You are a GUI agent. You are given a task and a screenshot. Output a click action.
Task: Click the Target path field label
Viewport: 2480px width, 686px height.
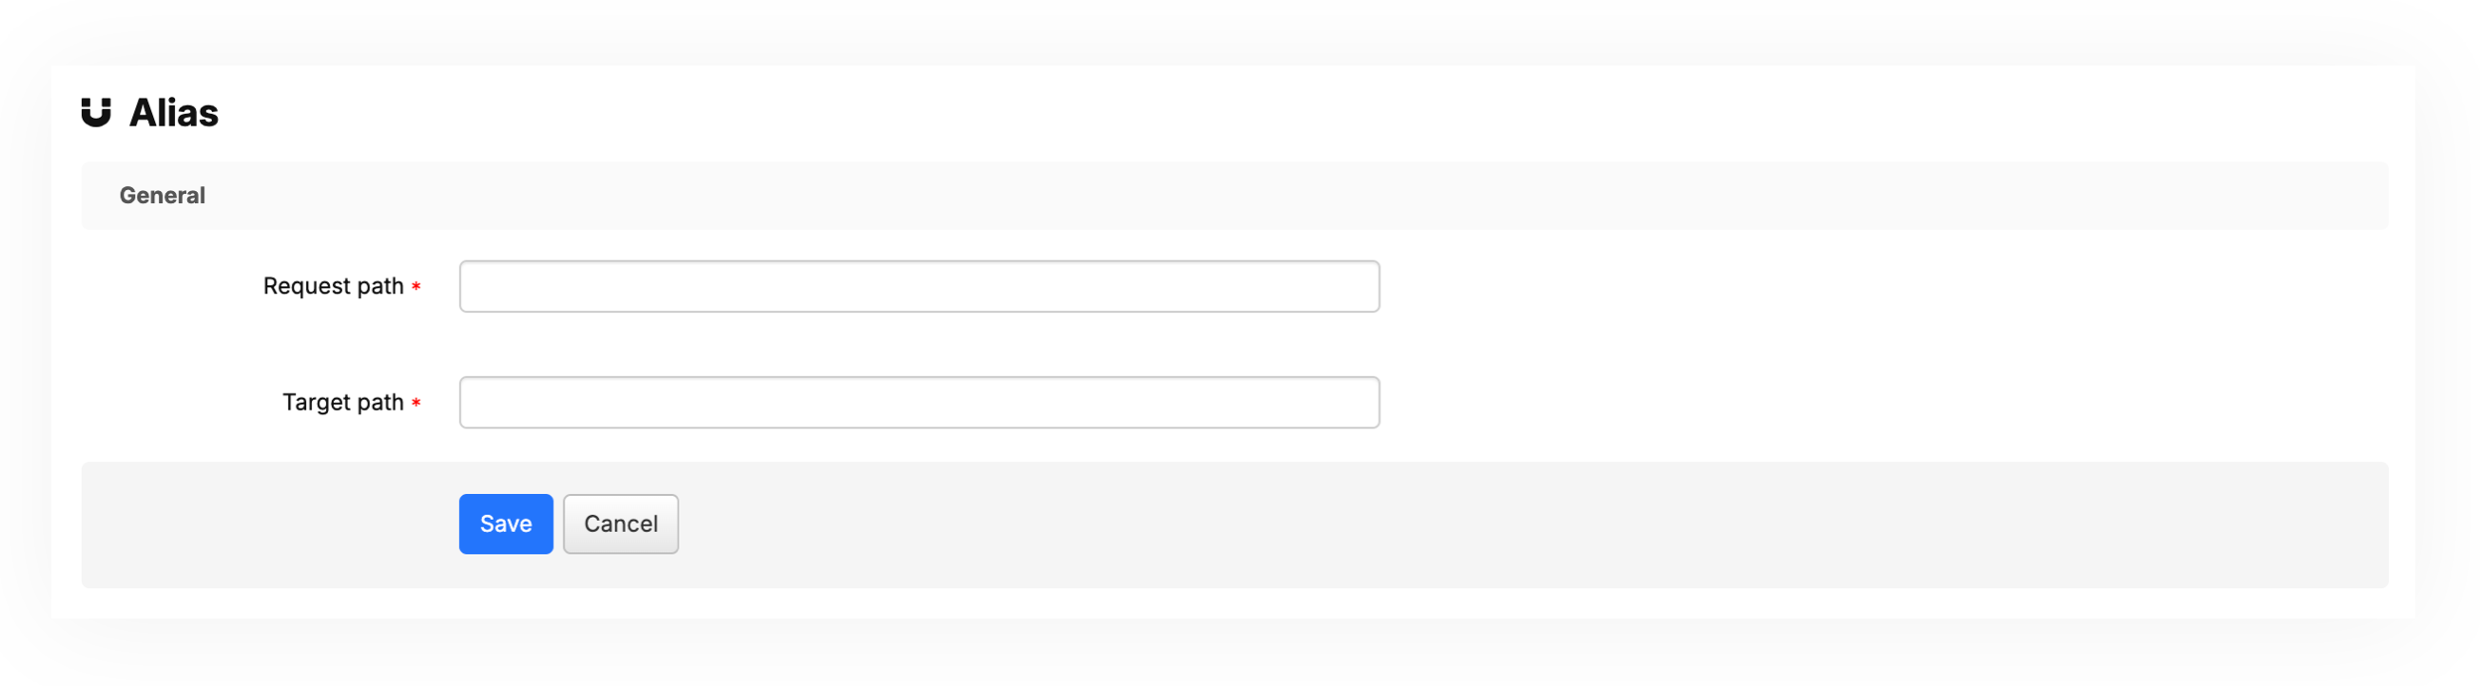342,401
